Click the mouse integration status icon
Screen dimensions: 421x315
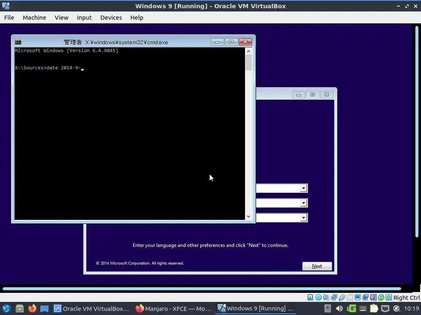point(381,297)
